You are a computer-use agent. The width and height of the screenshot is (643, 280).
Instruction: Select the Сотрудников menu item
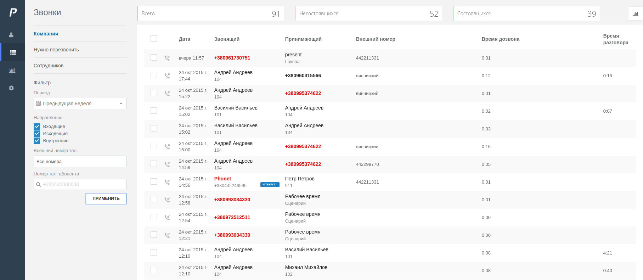pyautogui.click(x=49, y=66)
